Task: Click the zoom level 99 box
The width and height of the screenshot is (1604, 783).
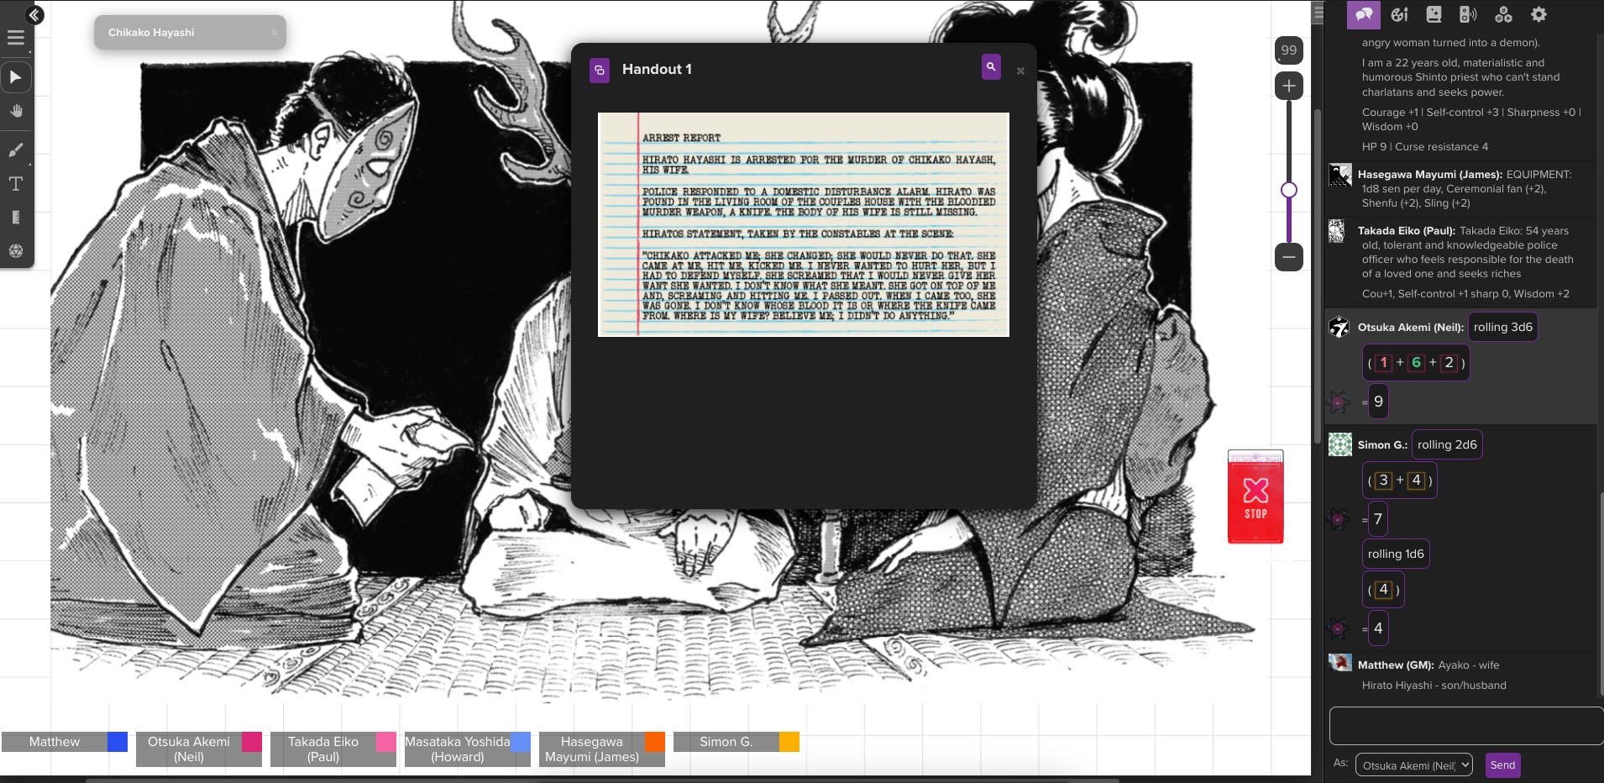Action: tap(1289, 50)
